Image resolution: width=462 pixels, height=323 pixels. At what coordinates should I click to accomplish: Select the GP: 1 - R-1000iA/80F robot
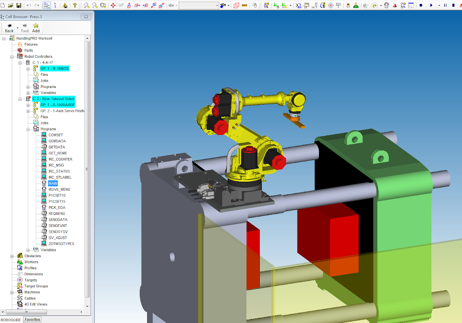coord(57,105)
